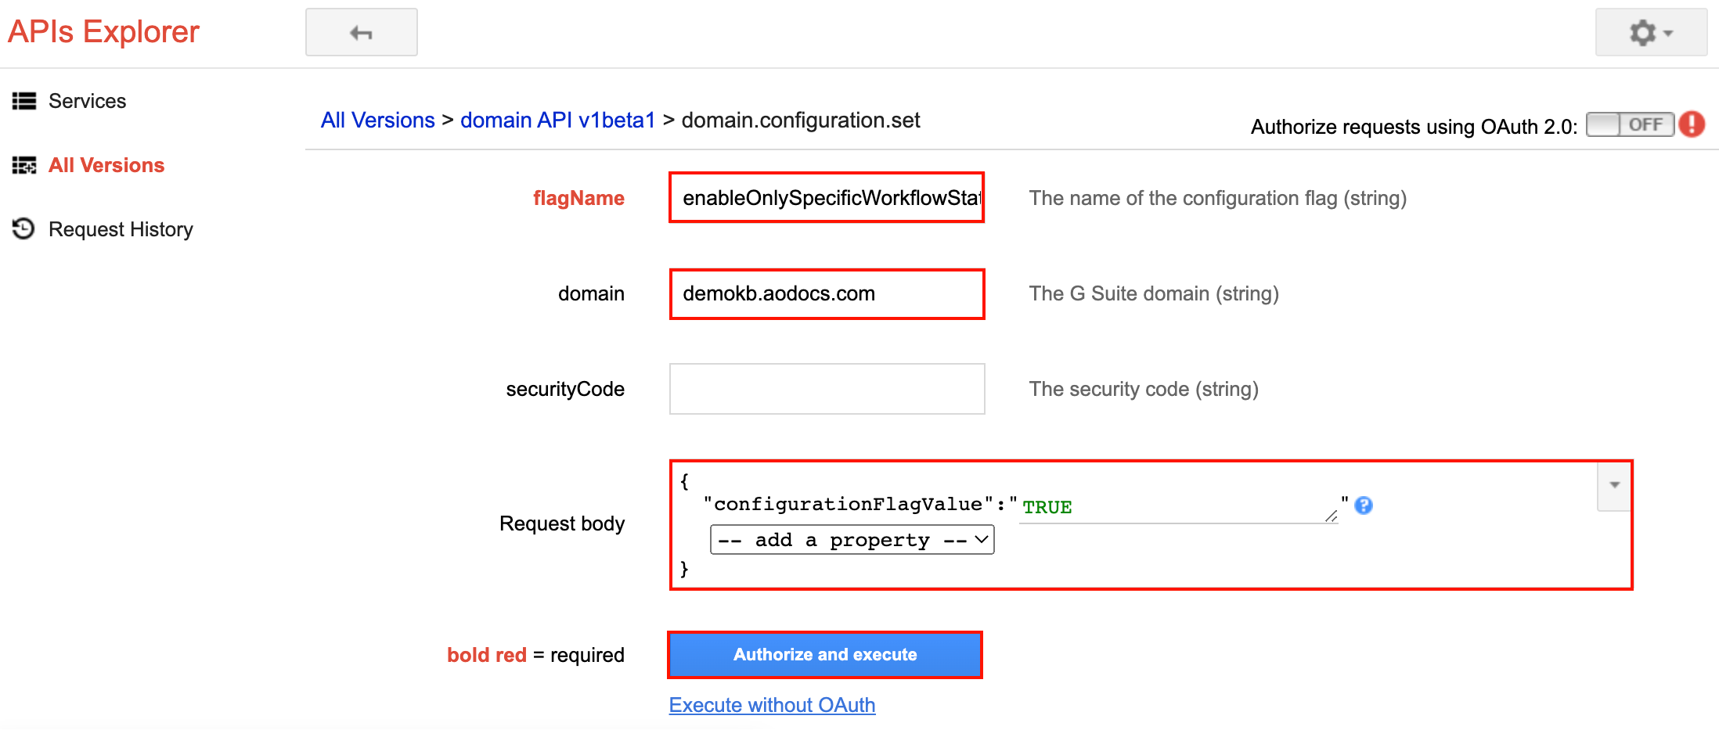Click into the flagName input field
1719x730 pixels.
click(827, 198)
